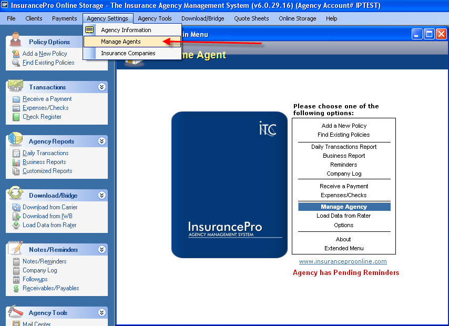Click Add a New Policy in options list
This screenshot has width=449, height=326.
(x=344, y=126)
